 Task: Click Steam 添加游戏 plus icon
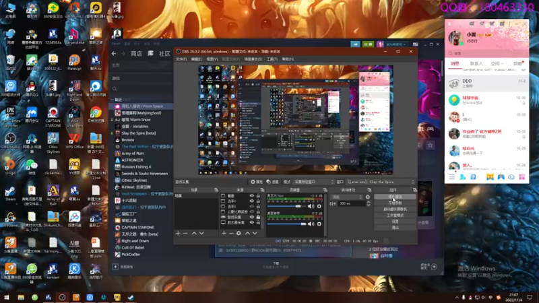(x=115, y=267)
